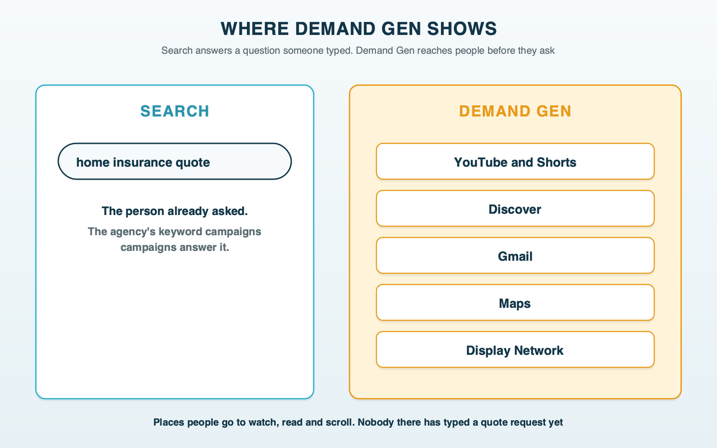
Task: Click the footer line starting "Places people go"
Action: 358,422
